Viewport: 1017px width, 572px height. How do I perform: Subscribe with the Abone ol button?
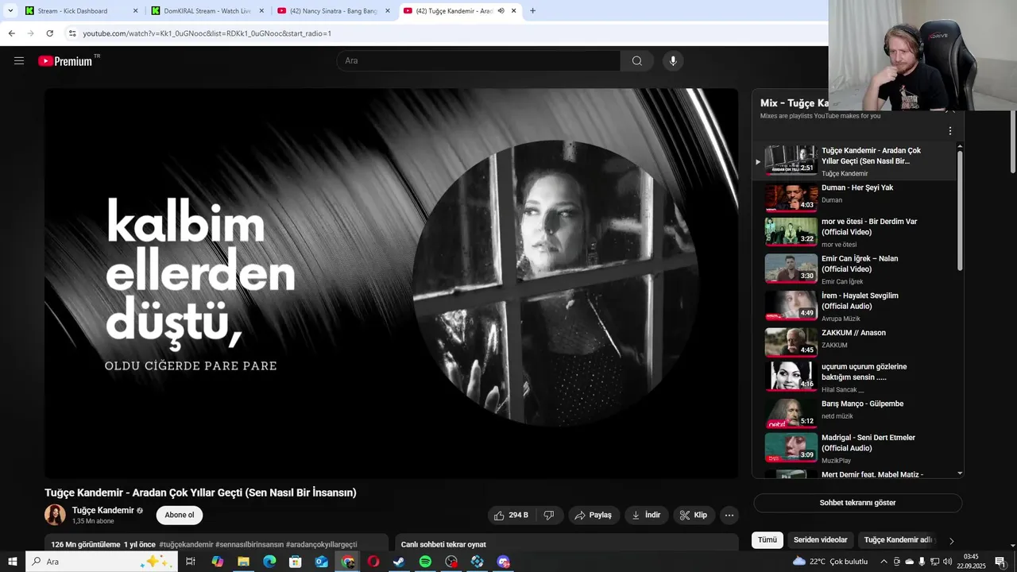click(x=180, y=516)
